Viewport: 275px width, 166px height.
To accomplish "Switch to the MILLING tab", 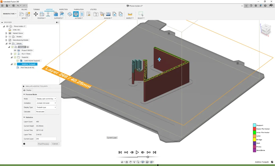I will coord(24,9).
